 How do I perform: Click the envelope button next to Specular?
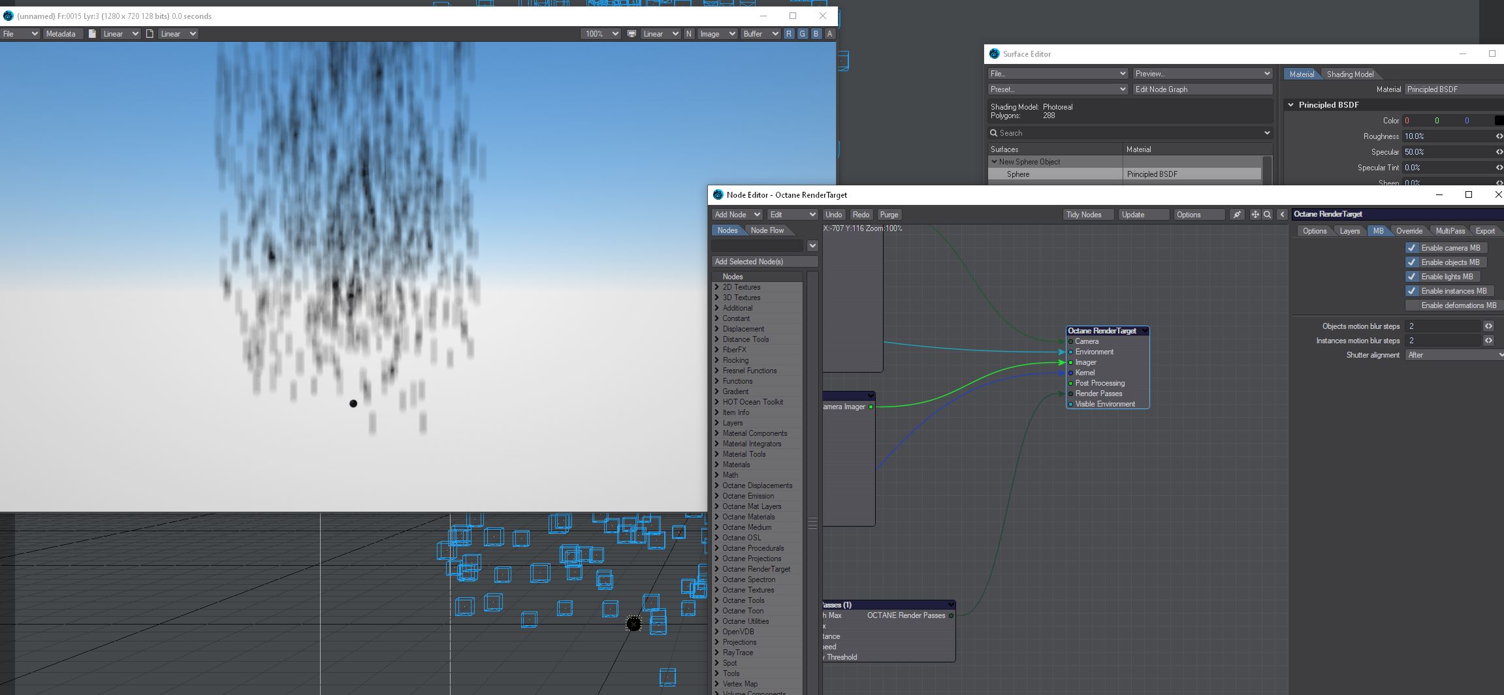[1499, 152]
